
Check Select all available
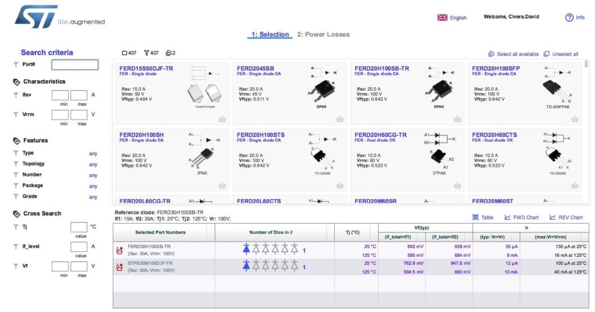tap(513, 54)
